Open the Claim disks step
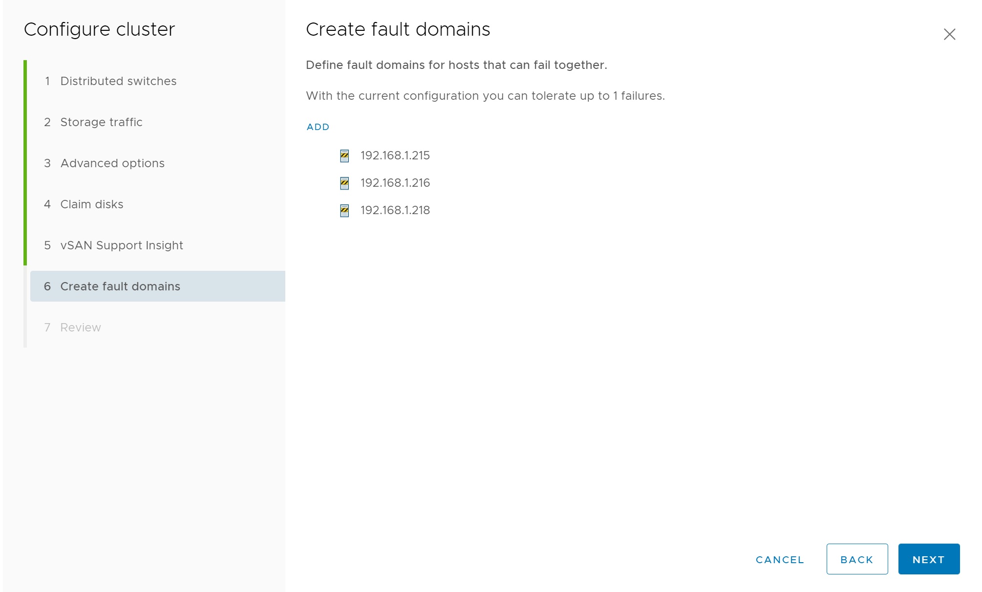Screen dimensions: 982x592 coord(91,204)
